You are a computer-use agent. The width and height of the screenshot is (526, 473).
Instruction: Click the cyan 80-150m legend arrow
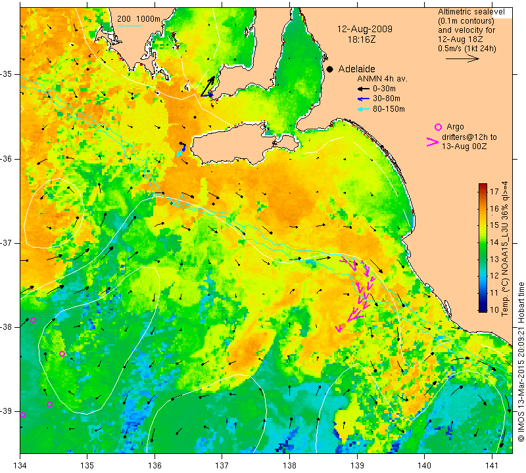point(363,109)
